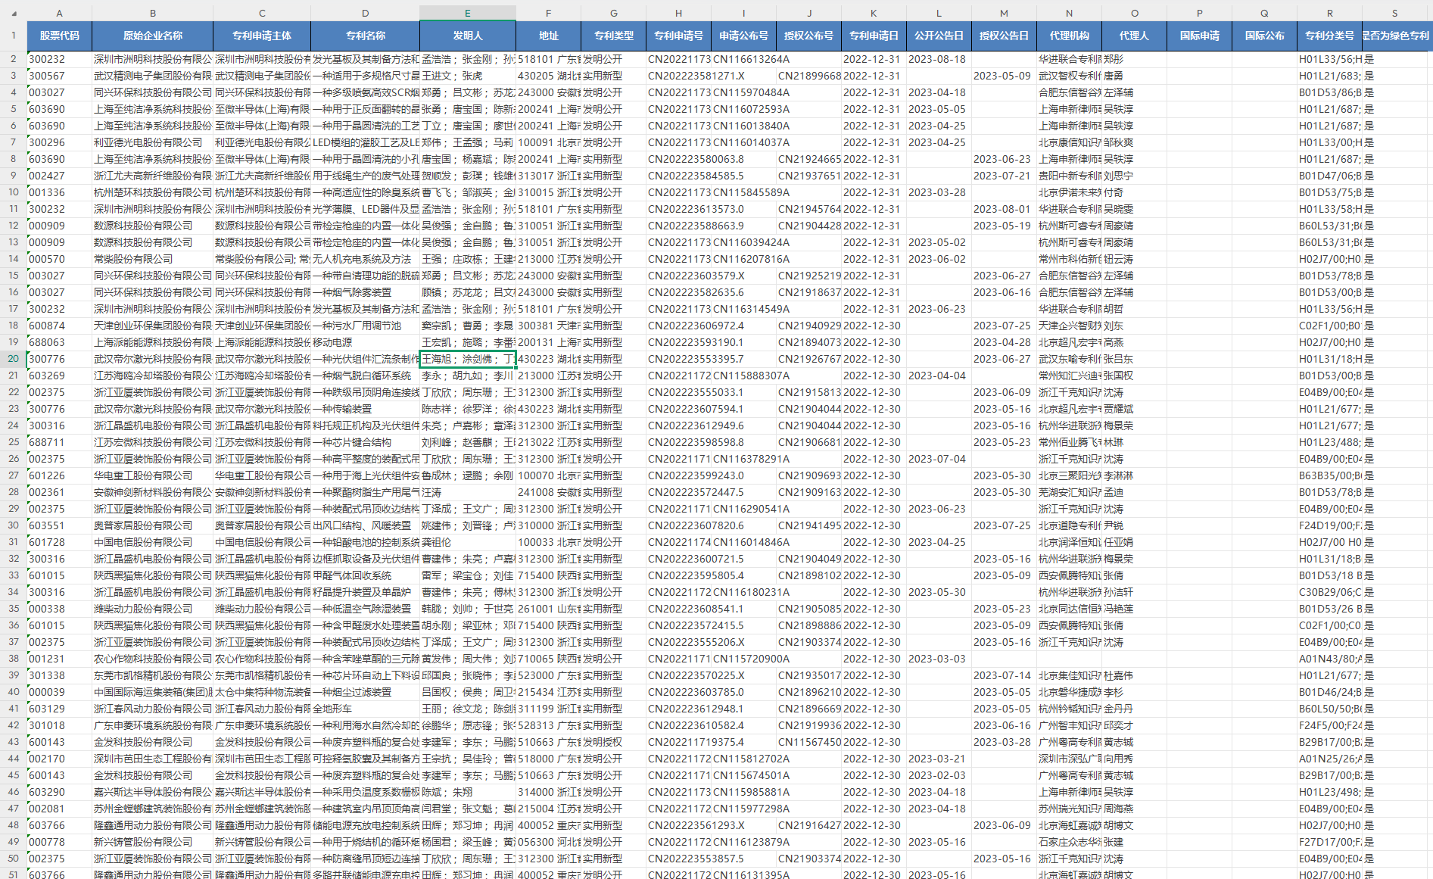1433x879 pixels.
Task: Click stock code cell 603551
Action: tap(59, 525)
